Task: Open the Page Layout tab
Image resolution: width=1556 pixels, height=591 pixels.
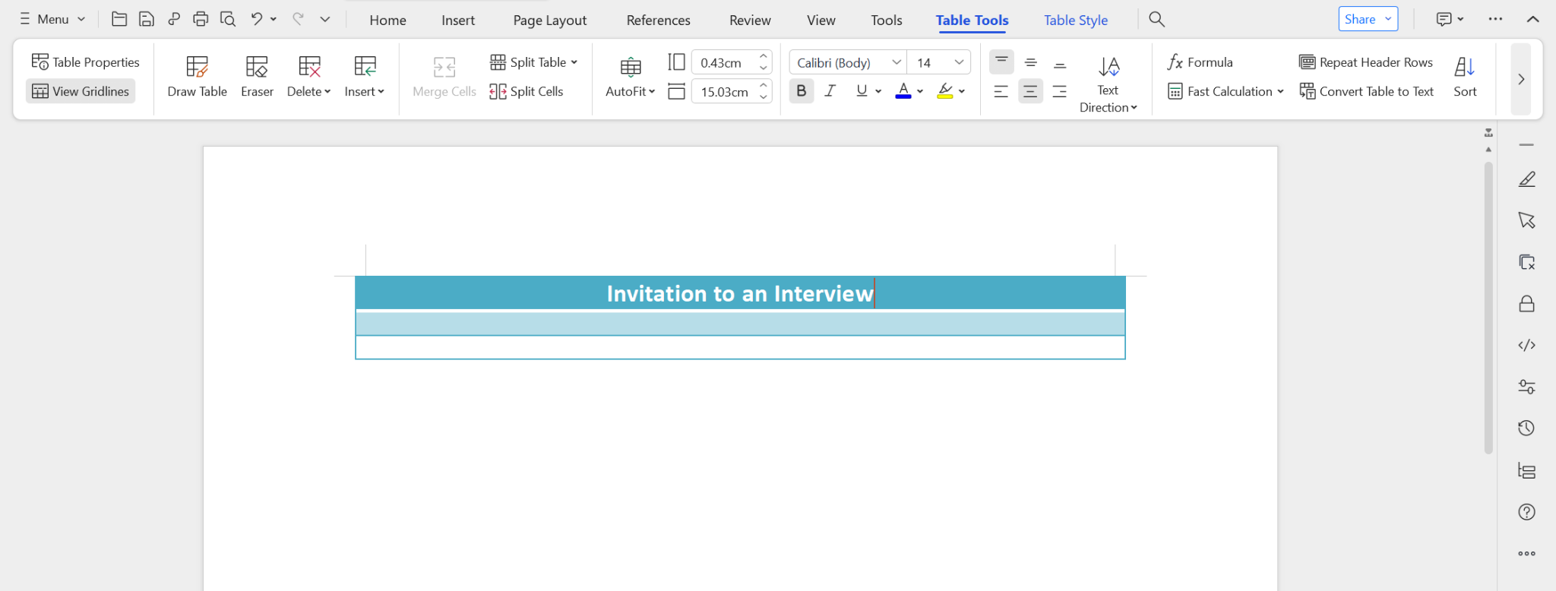Action: click(x=549, y=21)
